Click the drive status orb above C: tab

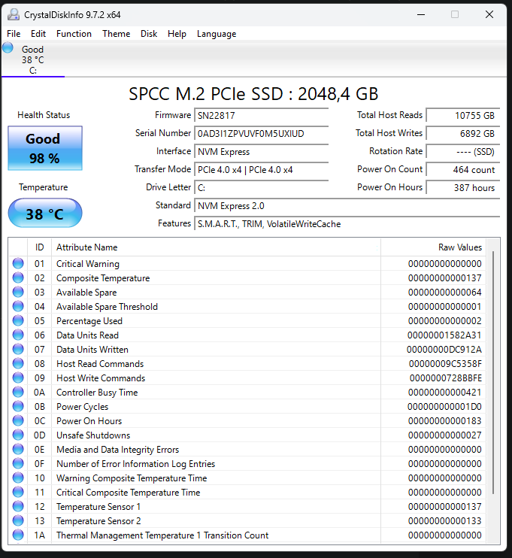tap(8, 48)
